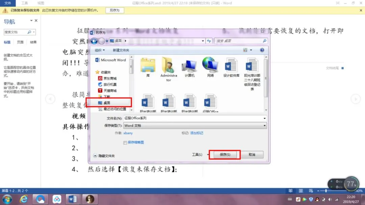This screenshot has height=205, width=365.
Task: Open the 视图 menu in Word
Action: pos(41,3)
